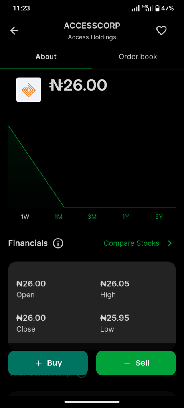This screenshot has height=408, width=184.
Task: Tap the battery status icon
Action: pos(157,8)
